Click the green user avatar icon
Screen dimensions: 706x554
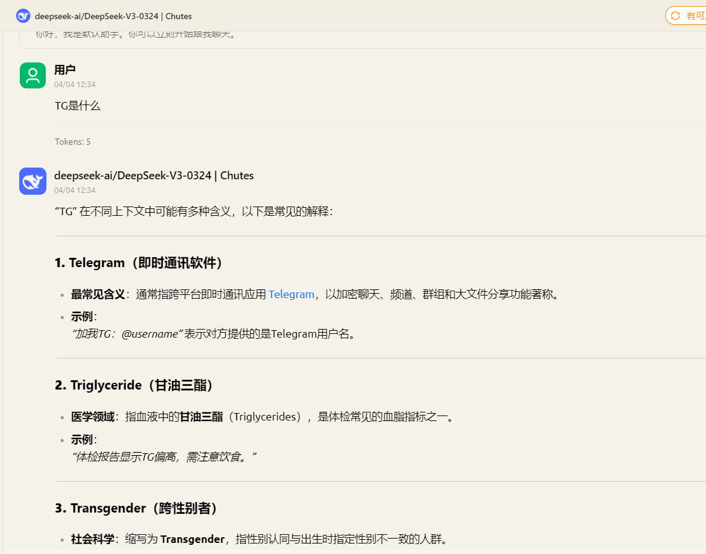[x=32, y=75]
